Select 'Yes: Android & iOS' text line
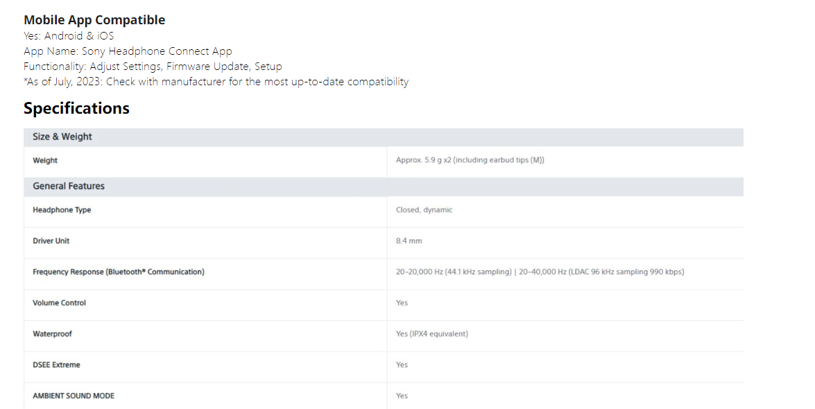This screenshot has width=815, height=409. pos(69,36)
